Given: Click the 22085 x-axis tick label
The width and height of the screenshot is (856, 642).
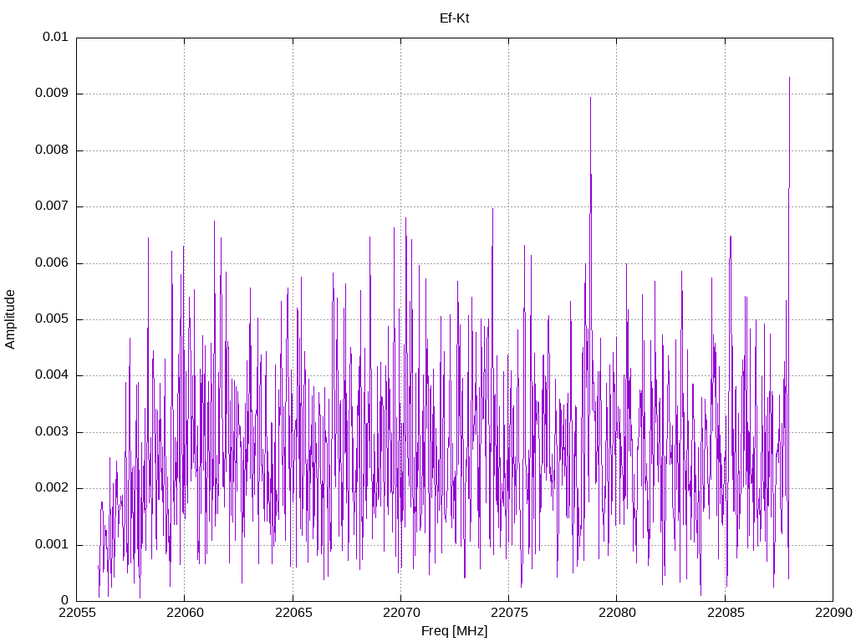Looking at the screenshot, I should point(725,614).
